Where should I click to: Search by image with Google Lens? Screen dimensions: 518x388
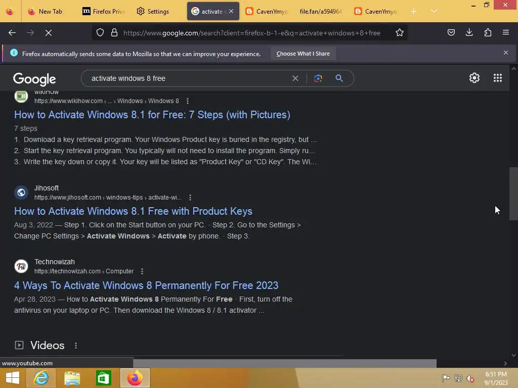pyautogui.click(x=318, y=78)
